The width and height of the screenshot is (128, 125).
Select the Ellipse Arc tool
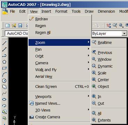(4, 106)
